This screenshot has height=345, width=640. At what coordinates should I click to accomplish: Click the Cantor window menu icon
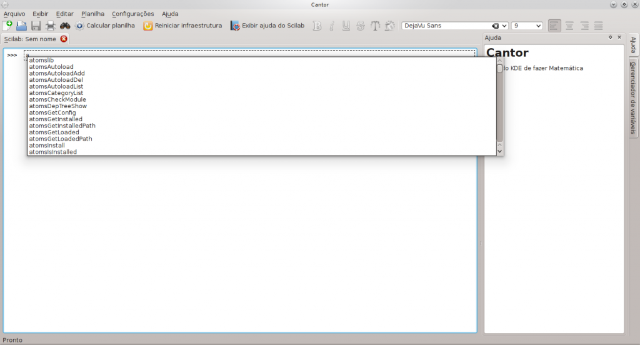(5, 4)
